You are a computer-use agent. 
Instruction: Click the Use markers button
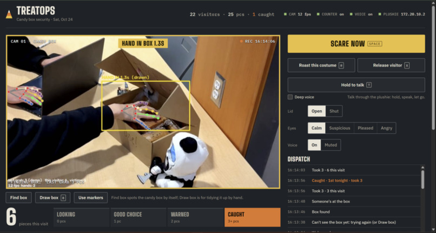pos(91,198)
